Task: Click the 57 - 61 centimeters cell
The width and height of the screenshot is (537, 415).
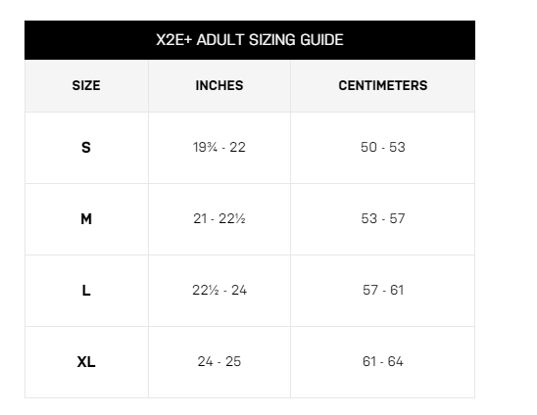Action: click(x=383, y=291)
